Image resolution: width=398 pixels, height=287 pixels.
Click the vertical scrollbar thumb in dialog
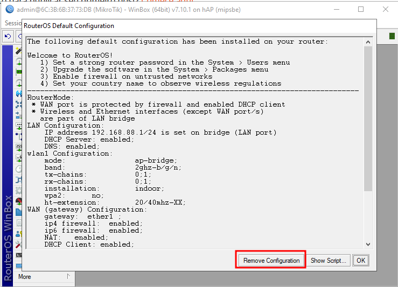(368, 118)
